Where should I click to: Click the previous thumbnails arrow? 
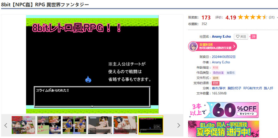[x=6, y=125]
